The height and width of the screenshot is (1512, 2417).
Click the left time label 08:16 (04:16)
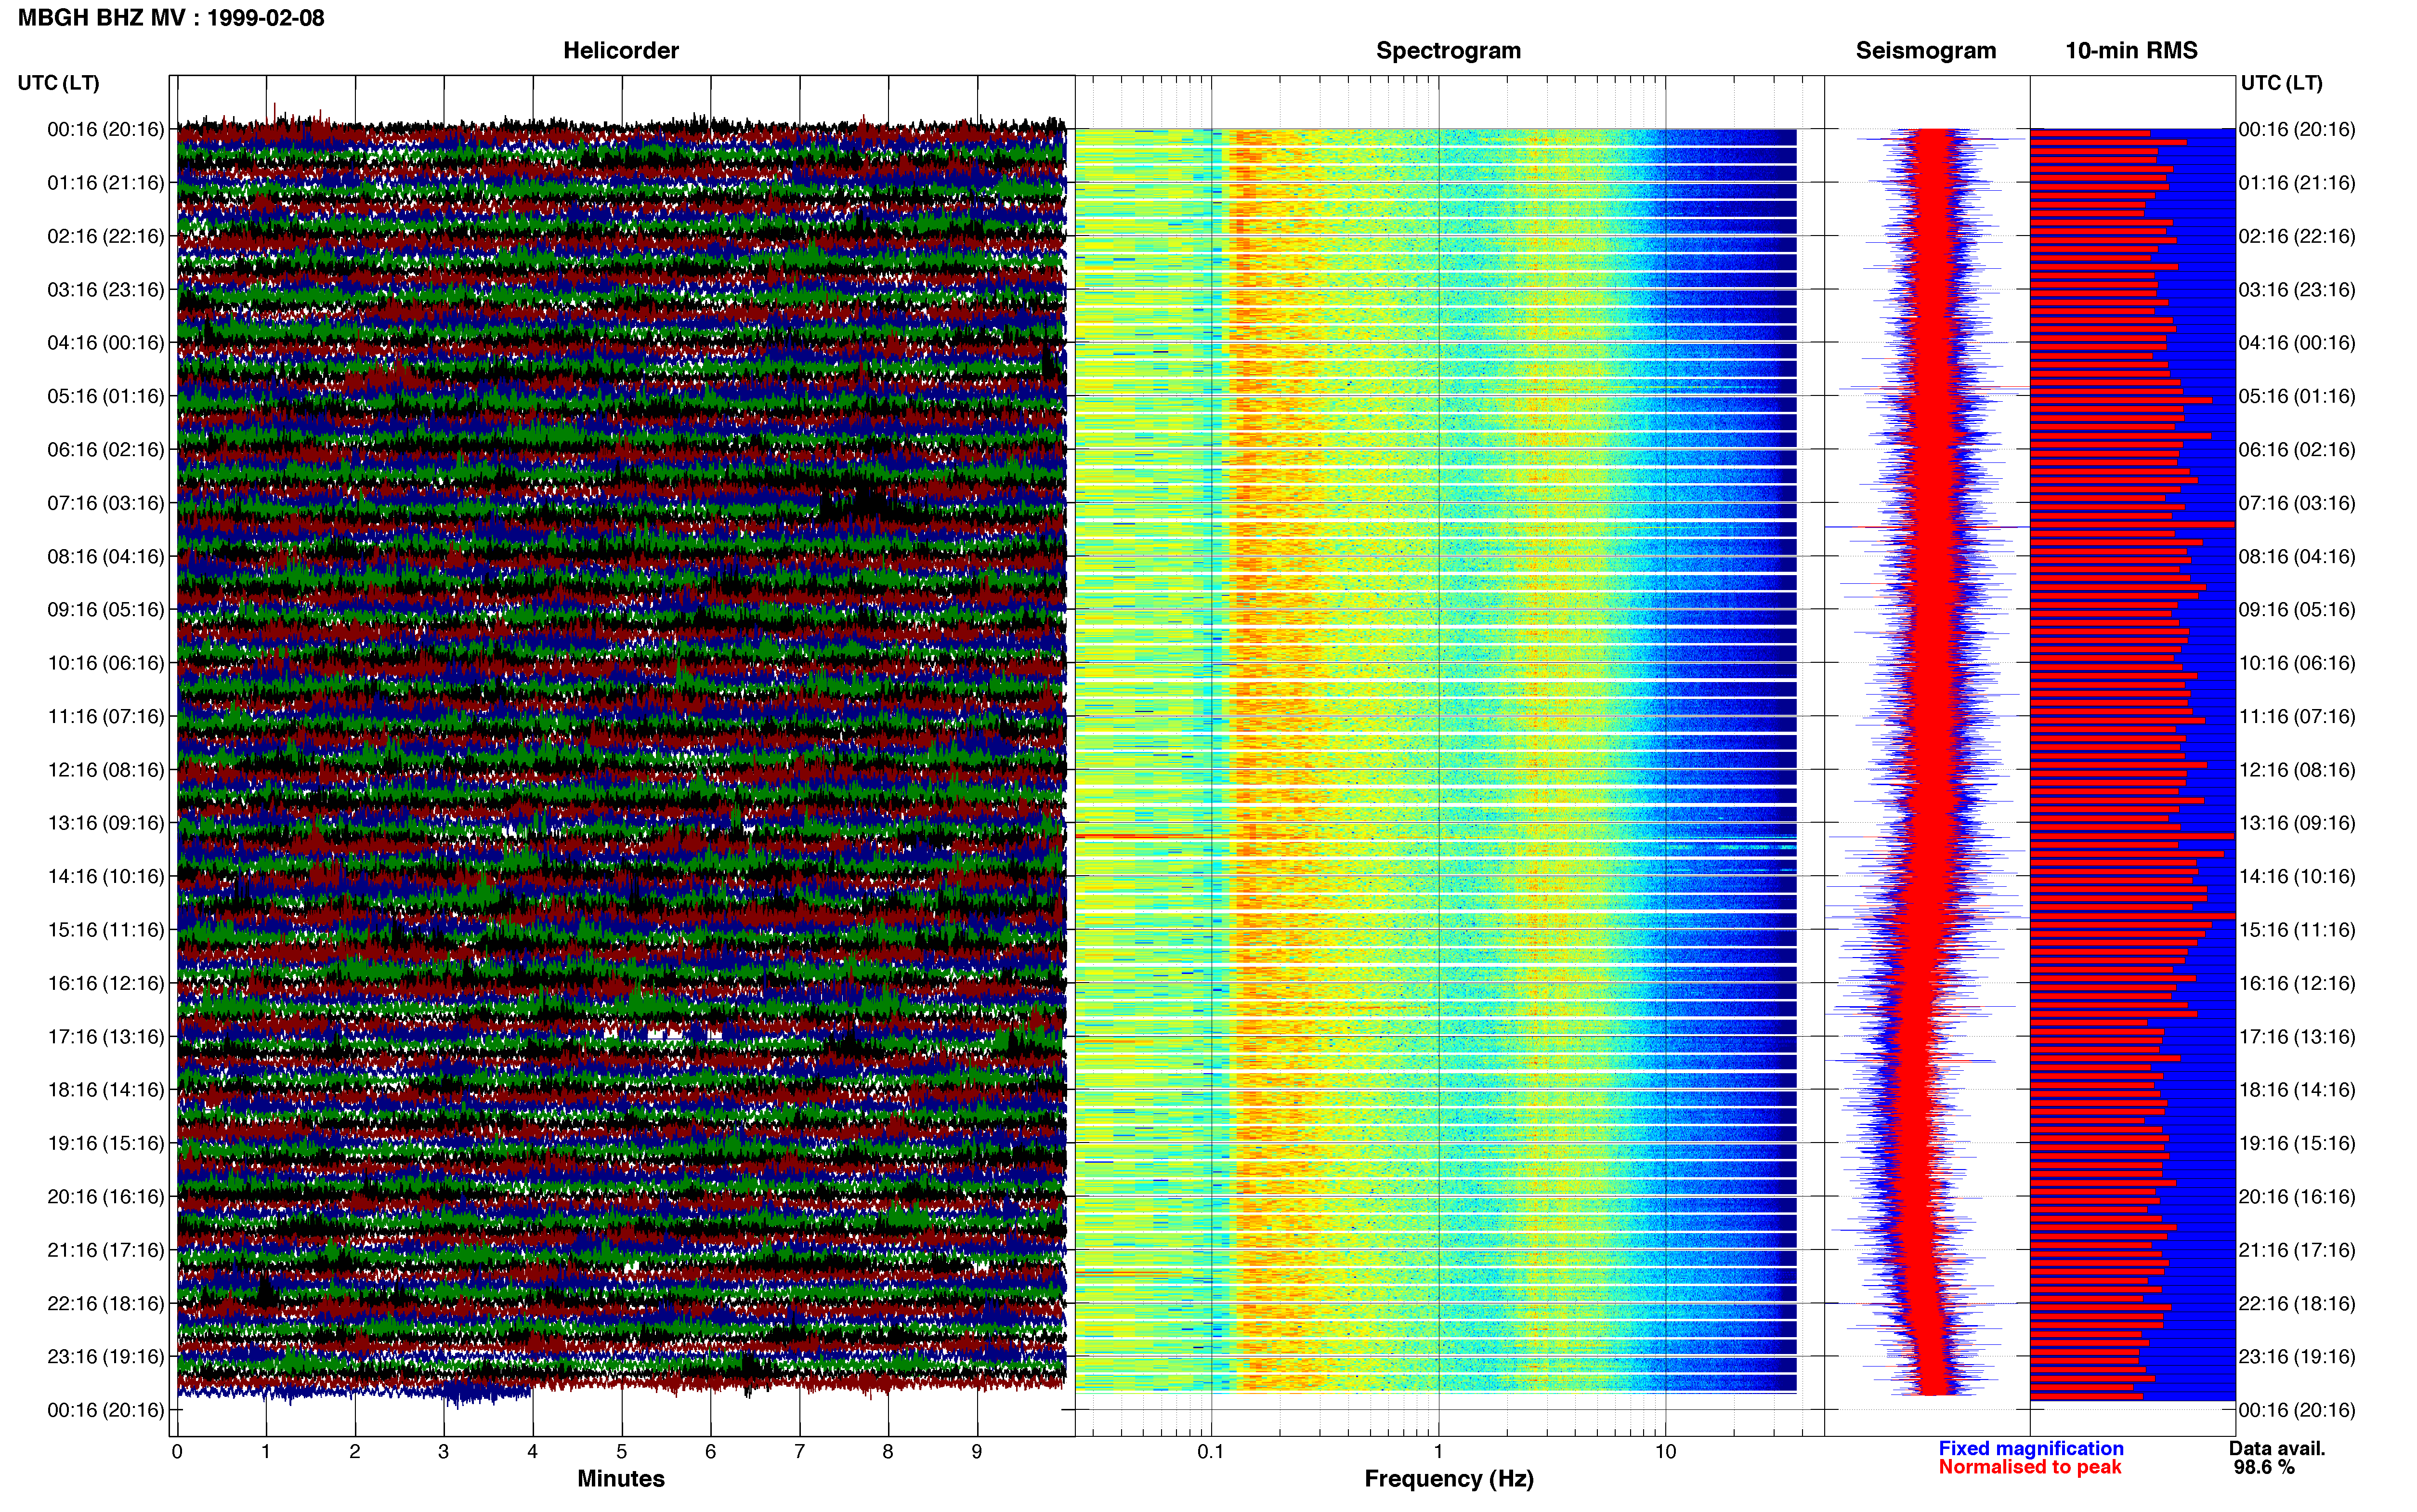(x=106, y=556)
